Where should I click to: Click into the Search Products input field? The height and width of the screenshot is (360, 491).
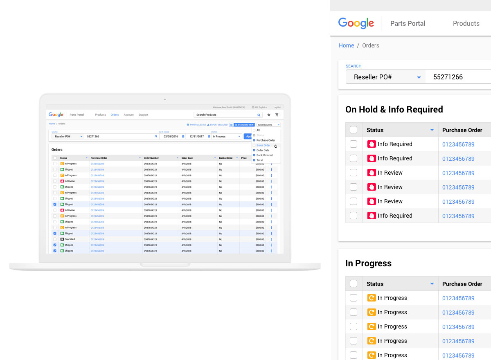[x=225, y=115]
